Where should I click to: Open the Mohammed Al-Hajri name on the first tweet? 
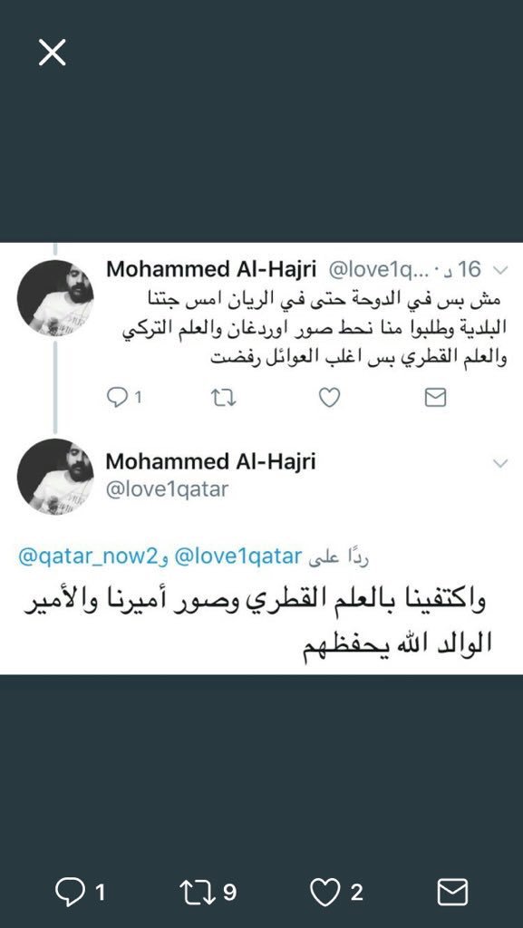click(210, 270)
